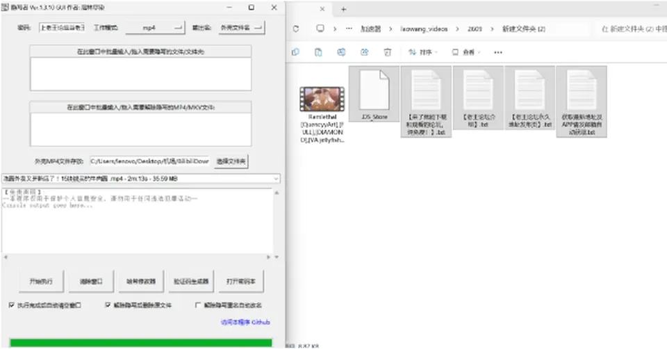The image size is (667, 349).
Task: Click the 清除窗口 clear window button
Action: point(91,282)
